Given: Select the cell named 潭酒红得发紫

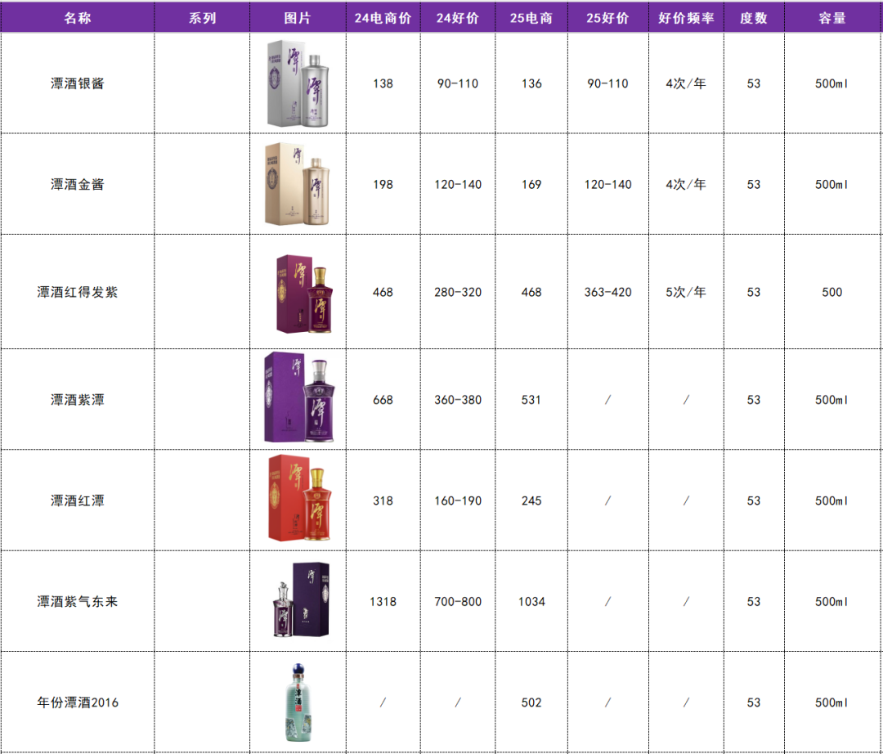Looking at the screenshot, I should pos(78,292).
